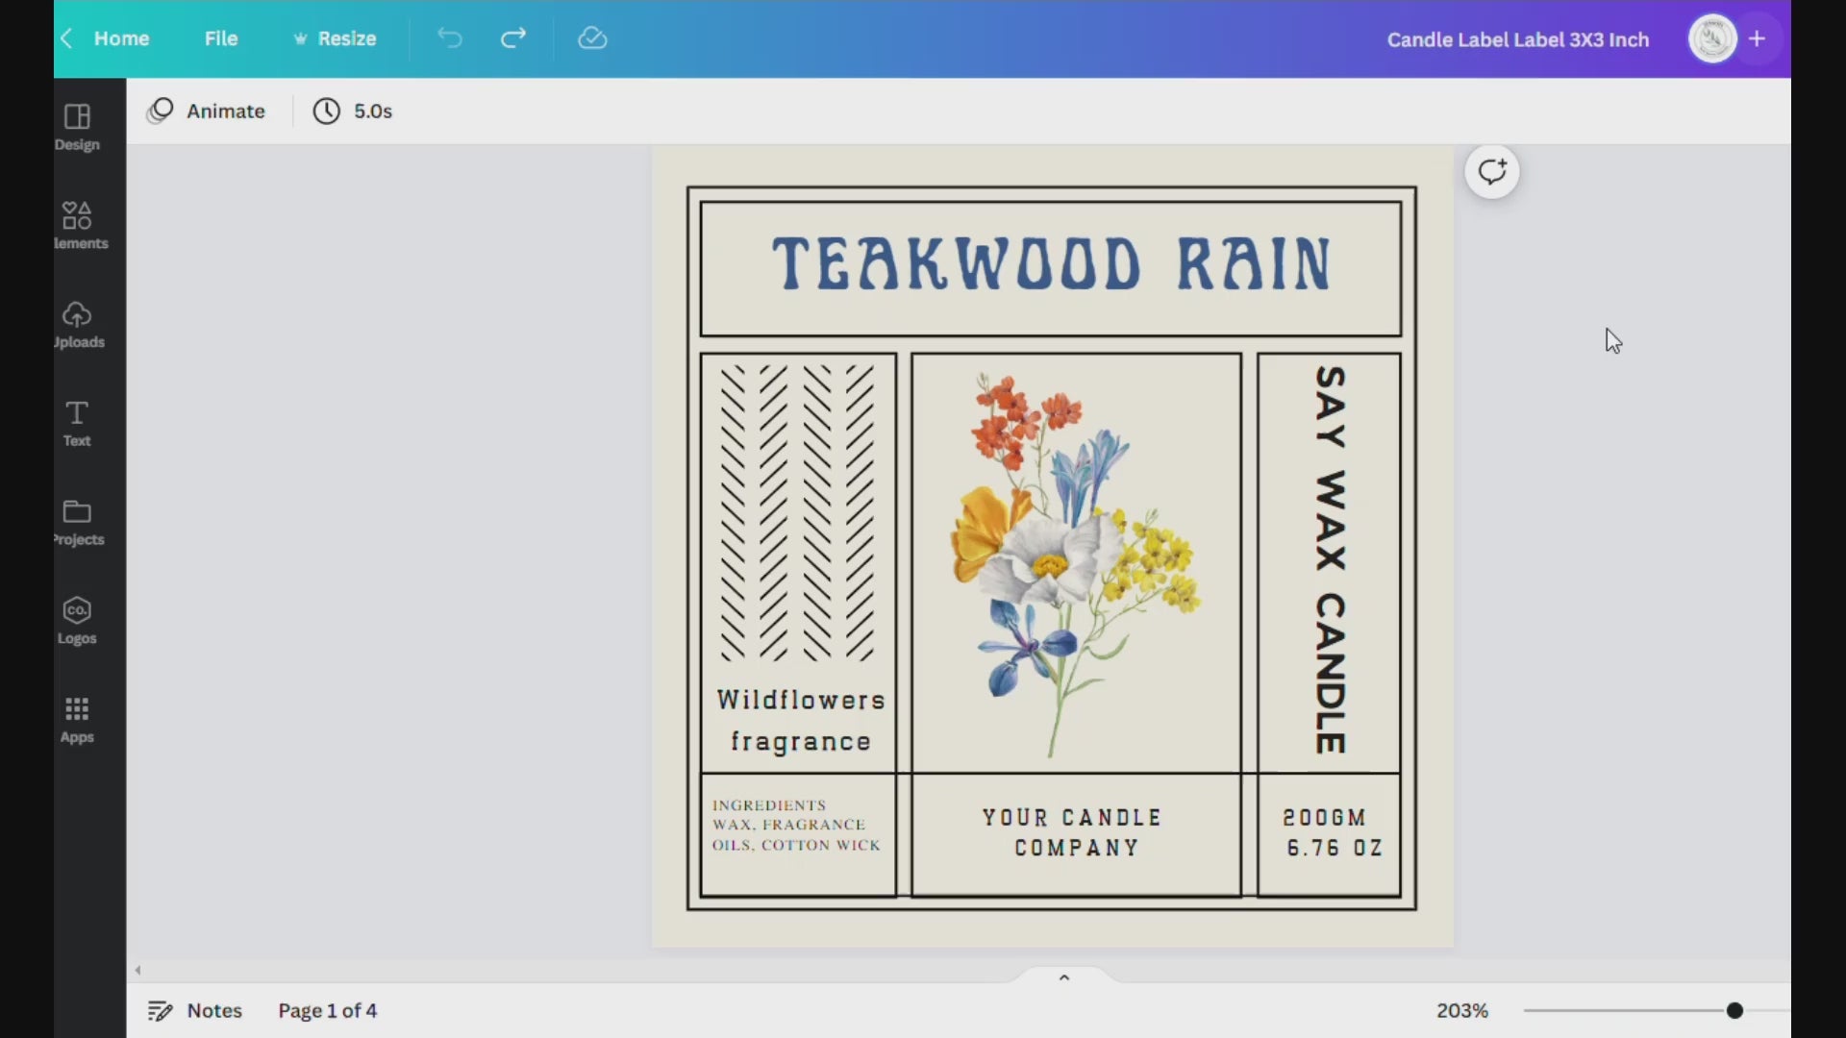Open the Uploads panel
Viewport: 1846px width, 1038px height.
point(78,325)
